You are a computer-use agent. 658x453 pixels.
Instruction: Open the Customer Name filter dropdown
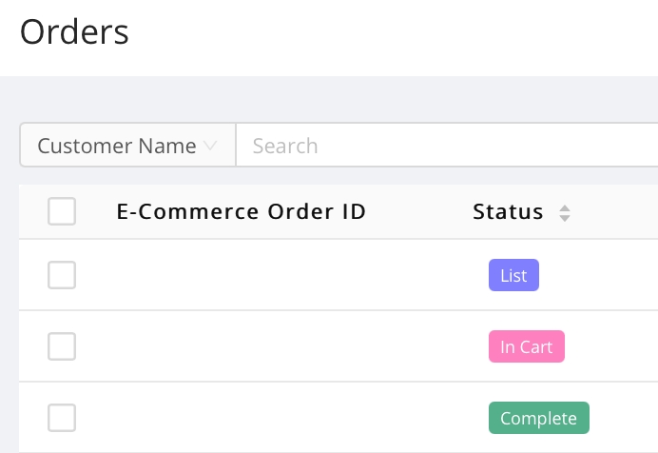click(x=127, y=146)
